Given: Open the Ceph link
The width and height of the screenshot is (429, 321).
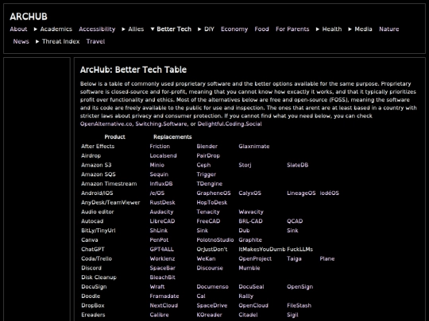Looking at the screenshot, I should (x=203, y=165).
